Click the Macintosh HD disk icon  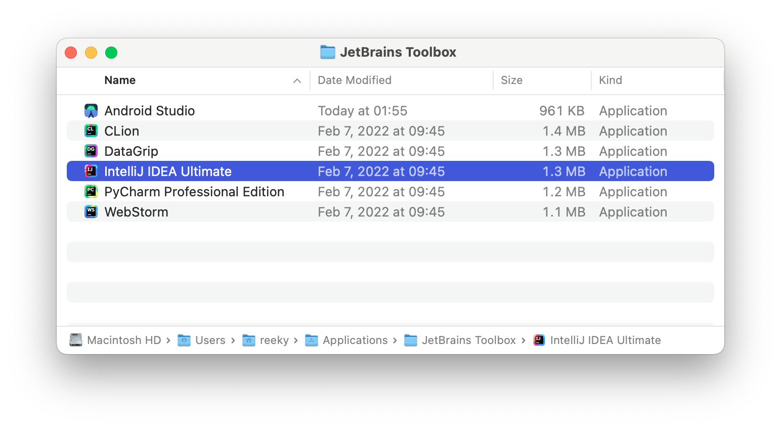coord(76,340)
